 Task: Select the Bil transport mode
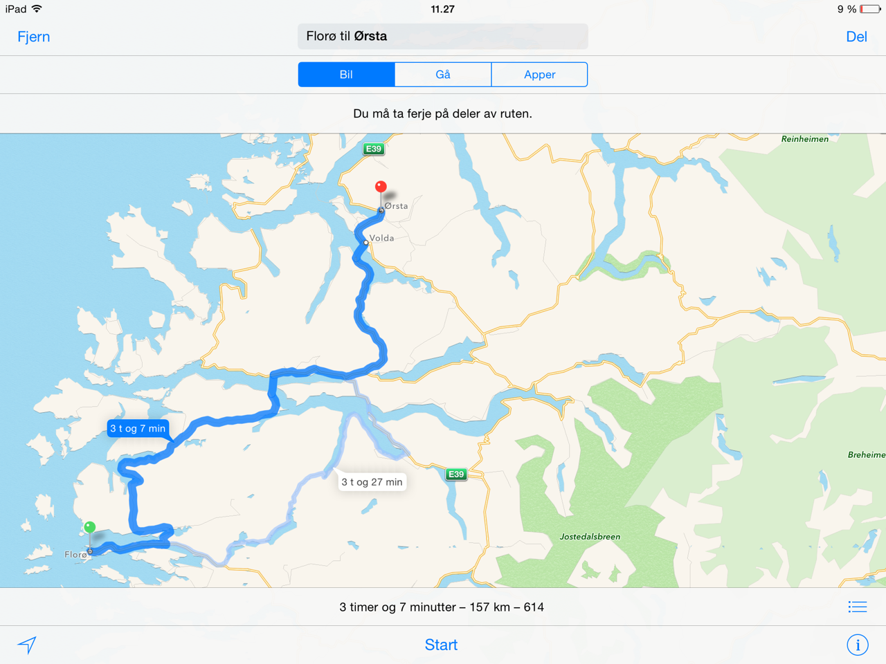[346, 75]
